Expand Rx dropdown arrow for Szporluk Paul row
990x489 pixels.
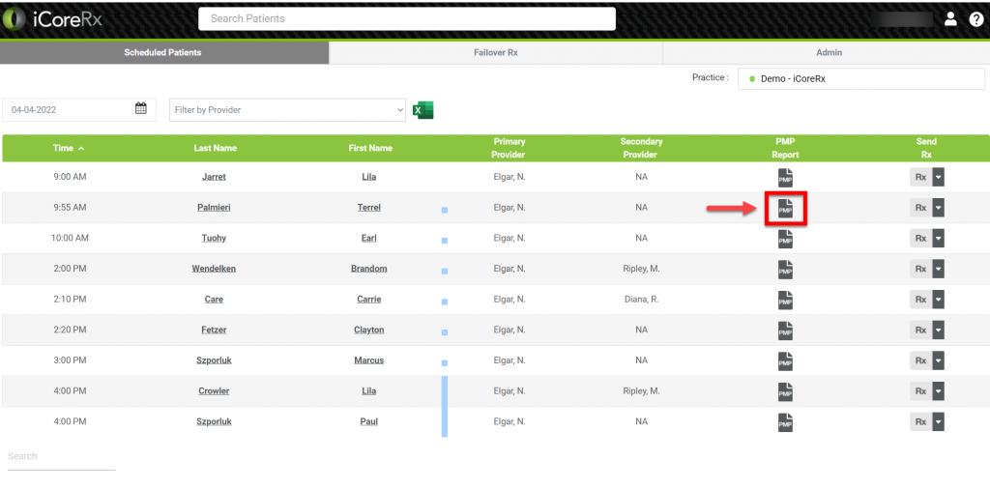[938, 421]
